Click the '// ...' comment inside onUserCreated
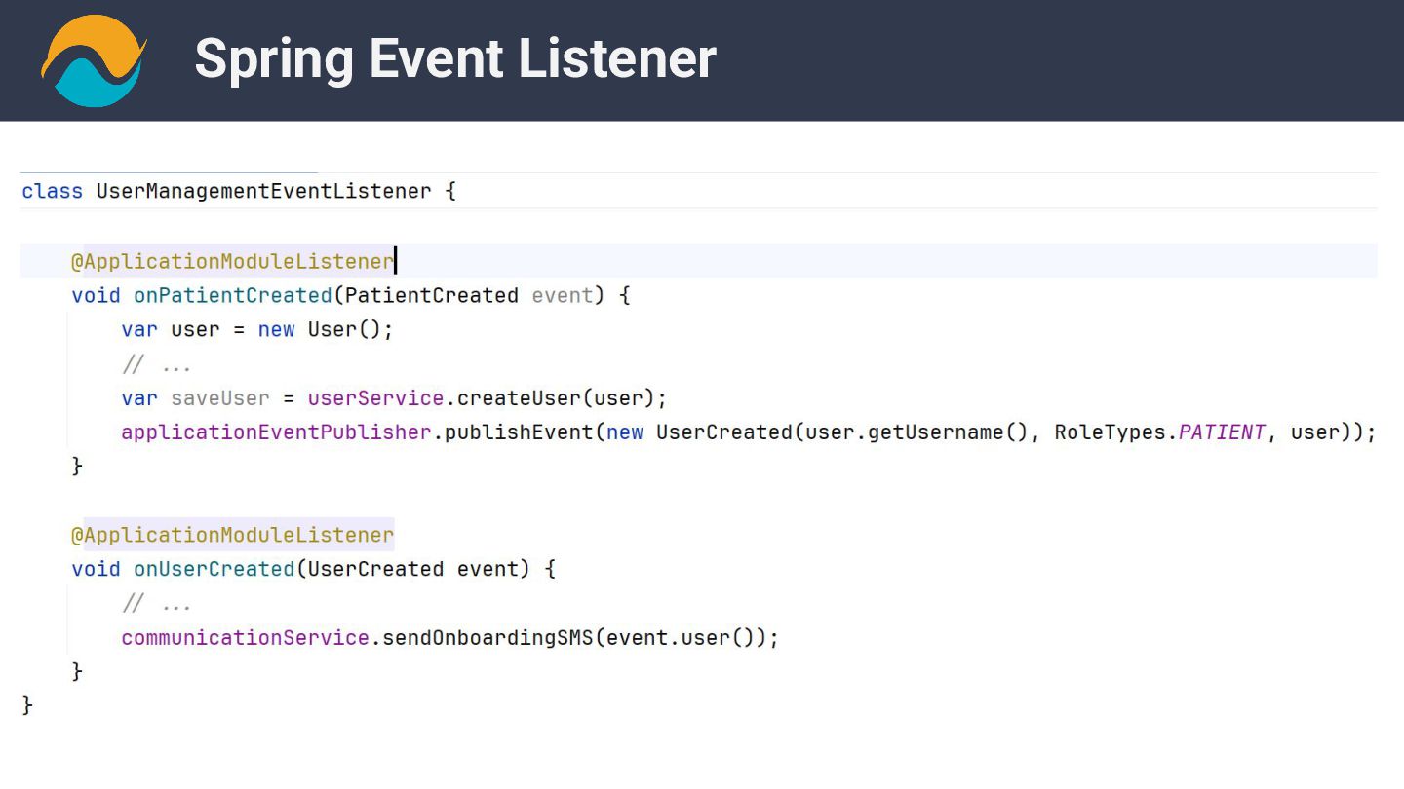This screenshot has width=1404, height=789. point(157,604)
